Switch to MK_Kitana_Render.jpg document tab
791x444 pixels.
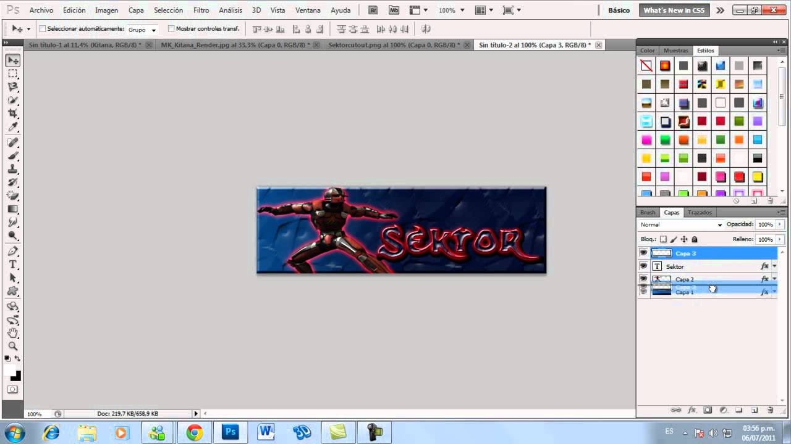[x=234, y=45]
